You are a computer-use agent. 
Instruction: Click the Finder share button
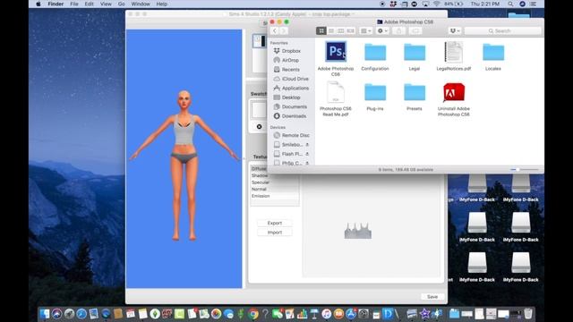pos(398,31)
